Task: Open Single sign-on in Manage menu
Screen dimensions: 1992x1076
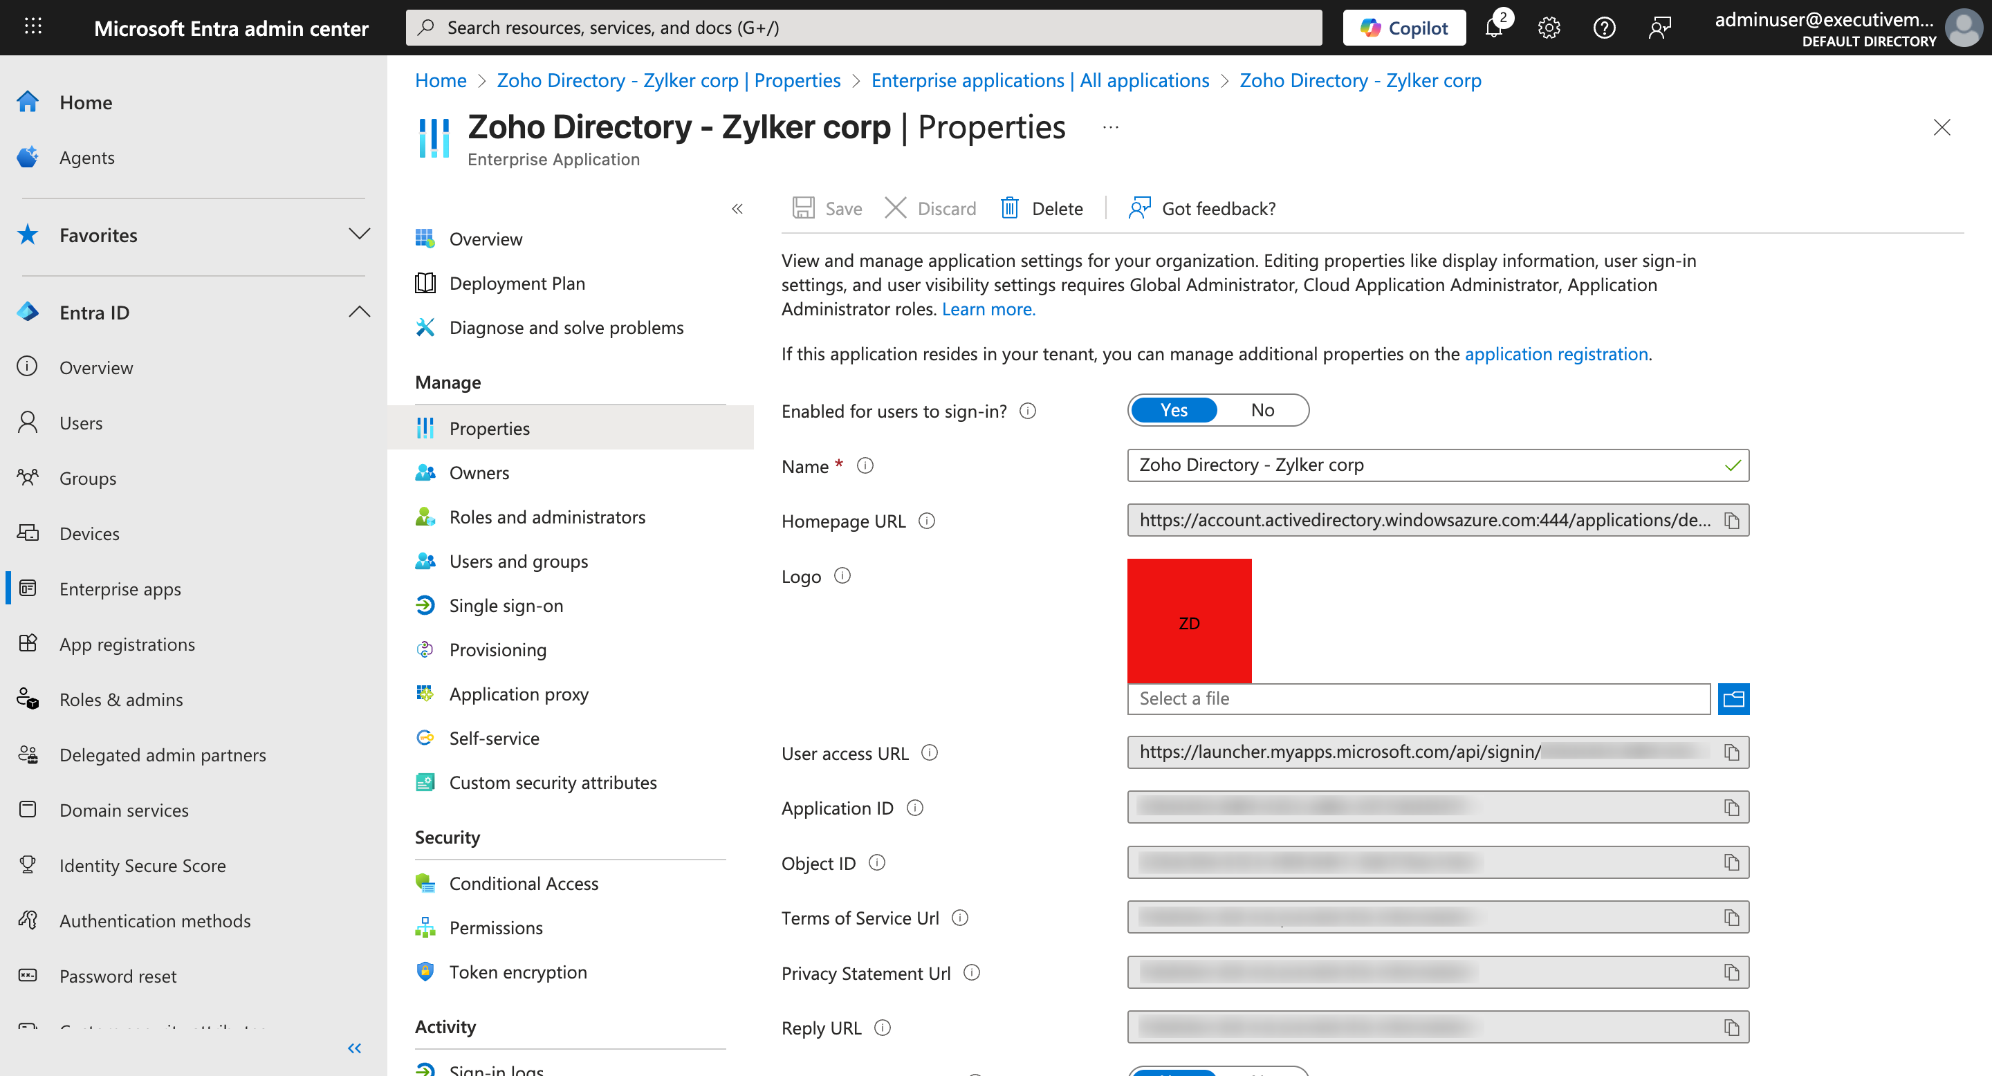Action: [506, 605]
